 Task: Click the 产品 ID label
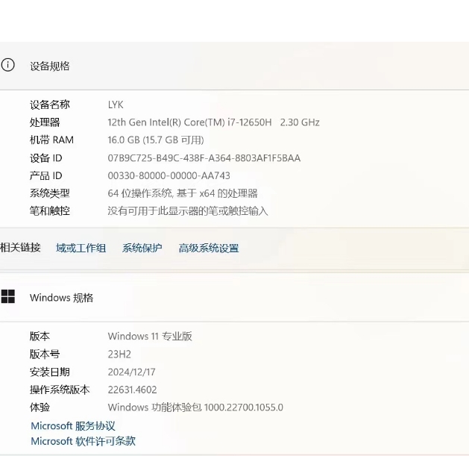[46, 175]
